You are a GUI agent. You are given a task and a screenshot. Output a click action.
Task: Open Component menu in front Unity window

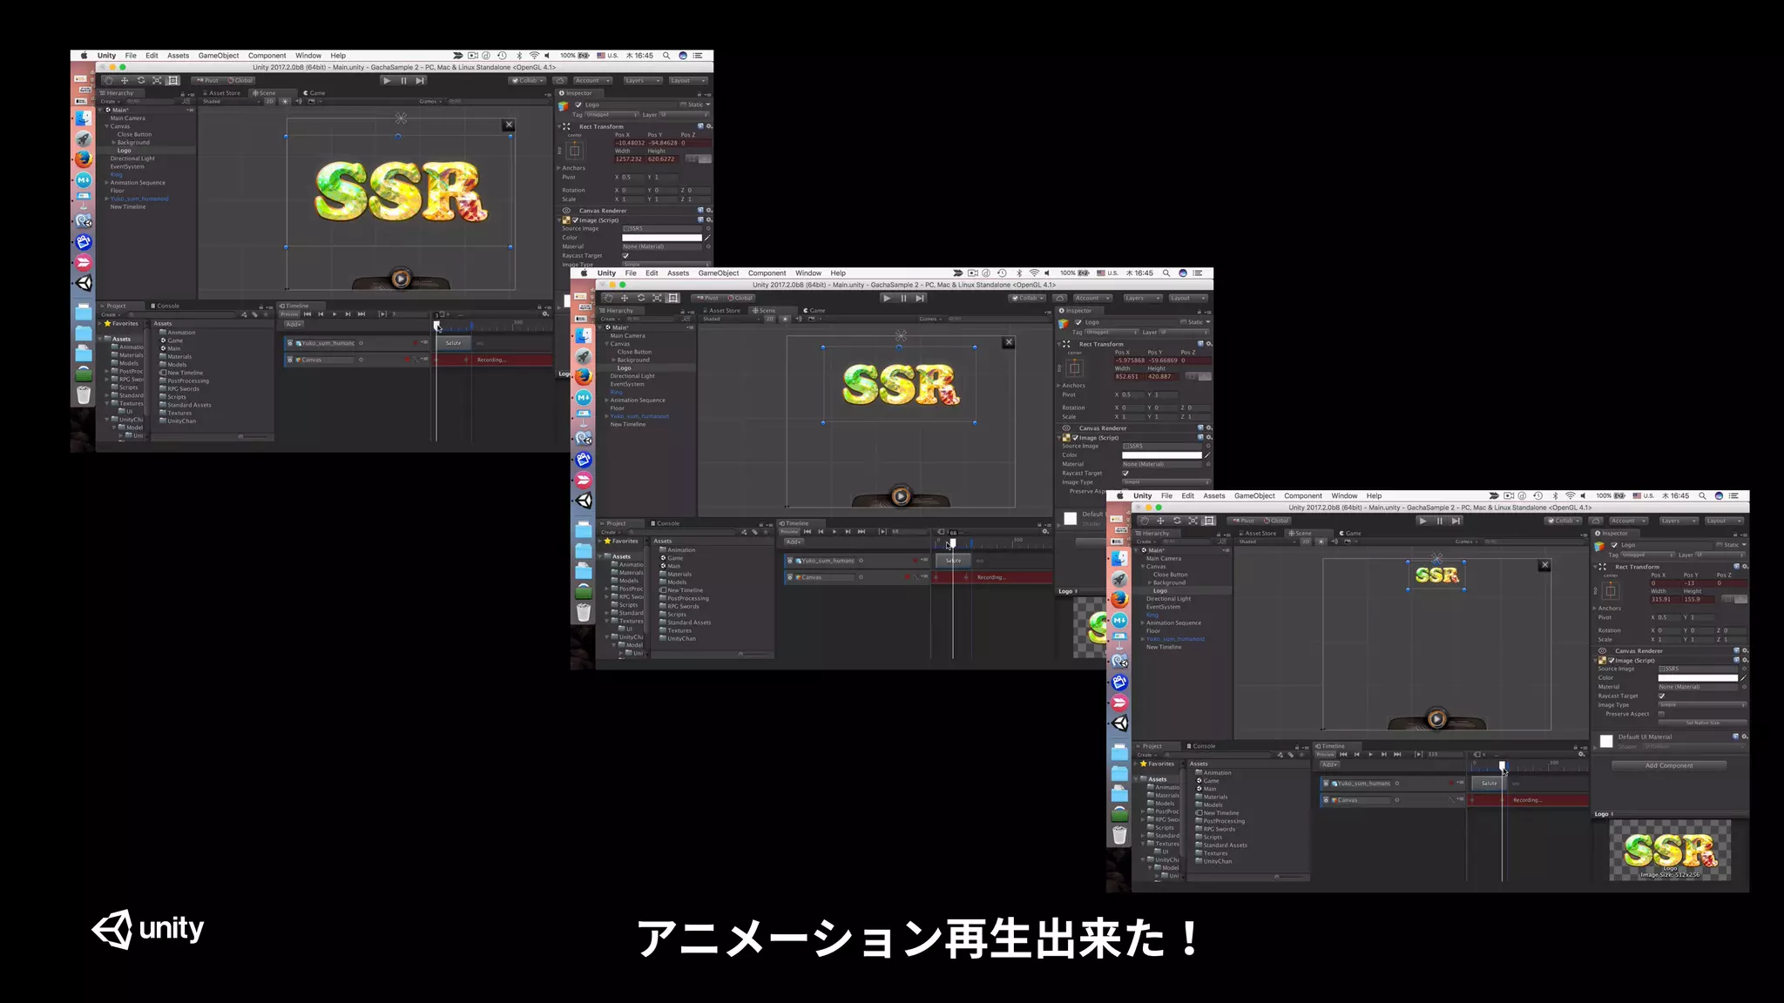[1303, 495]
